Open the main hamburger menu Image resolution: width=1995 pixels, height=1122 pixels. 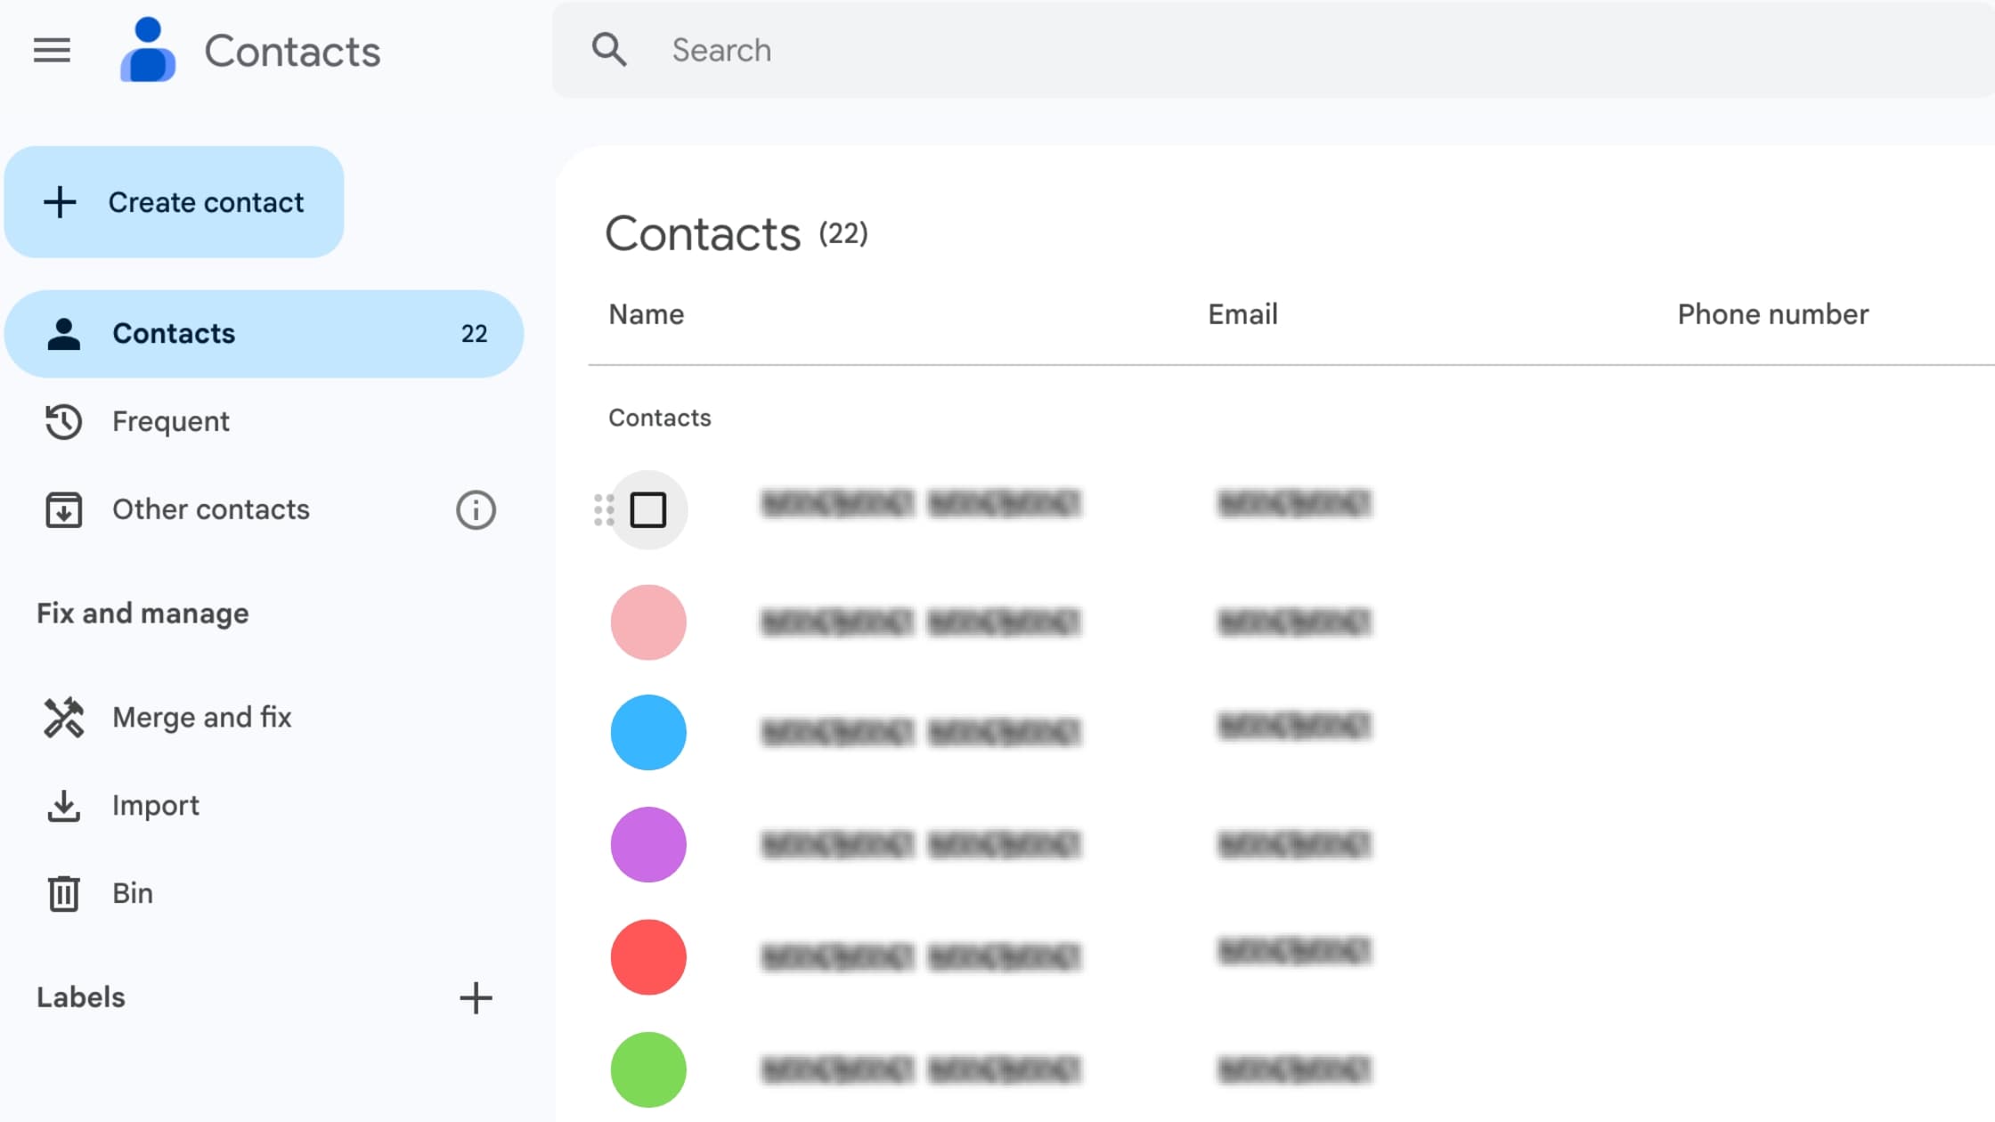coord(52,50)
